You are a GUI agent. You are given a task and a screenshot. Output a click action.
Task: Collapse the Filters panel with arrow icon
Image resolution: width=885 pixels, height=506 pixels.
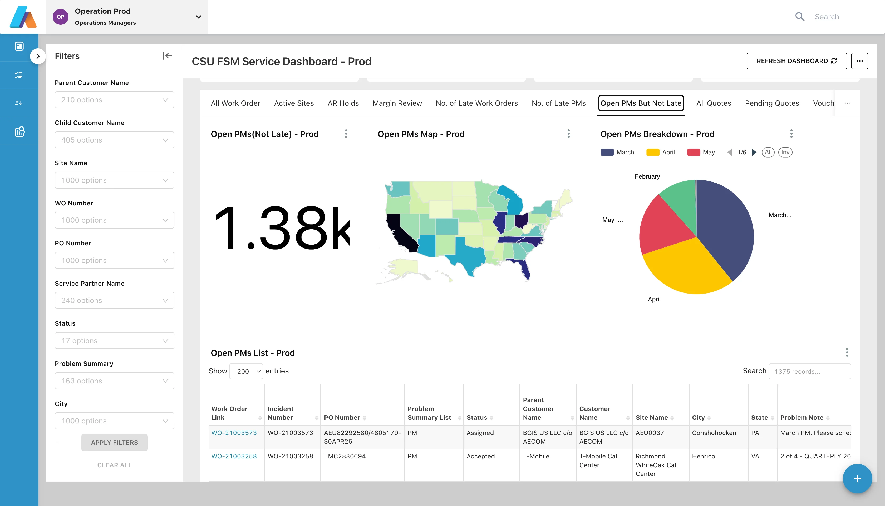click(x=168, y=55)
